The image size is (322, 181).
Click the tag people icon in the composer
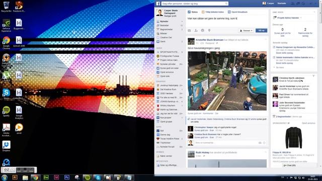click(x=196, y=31)
